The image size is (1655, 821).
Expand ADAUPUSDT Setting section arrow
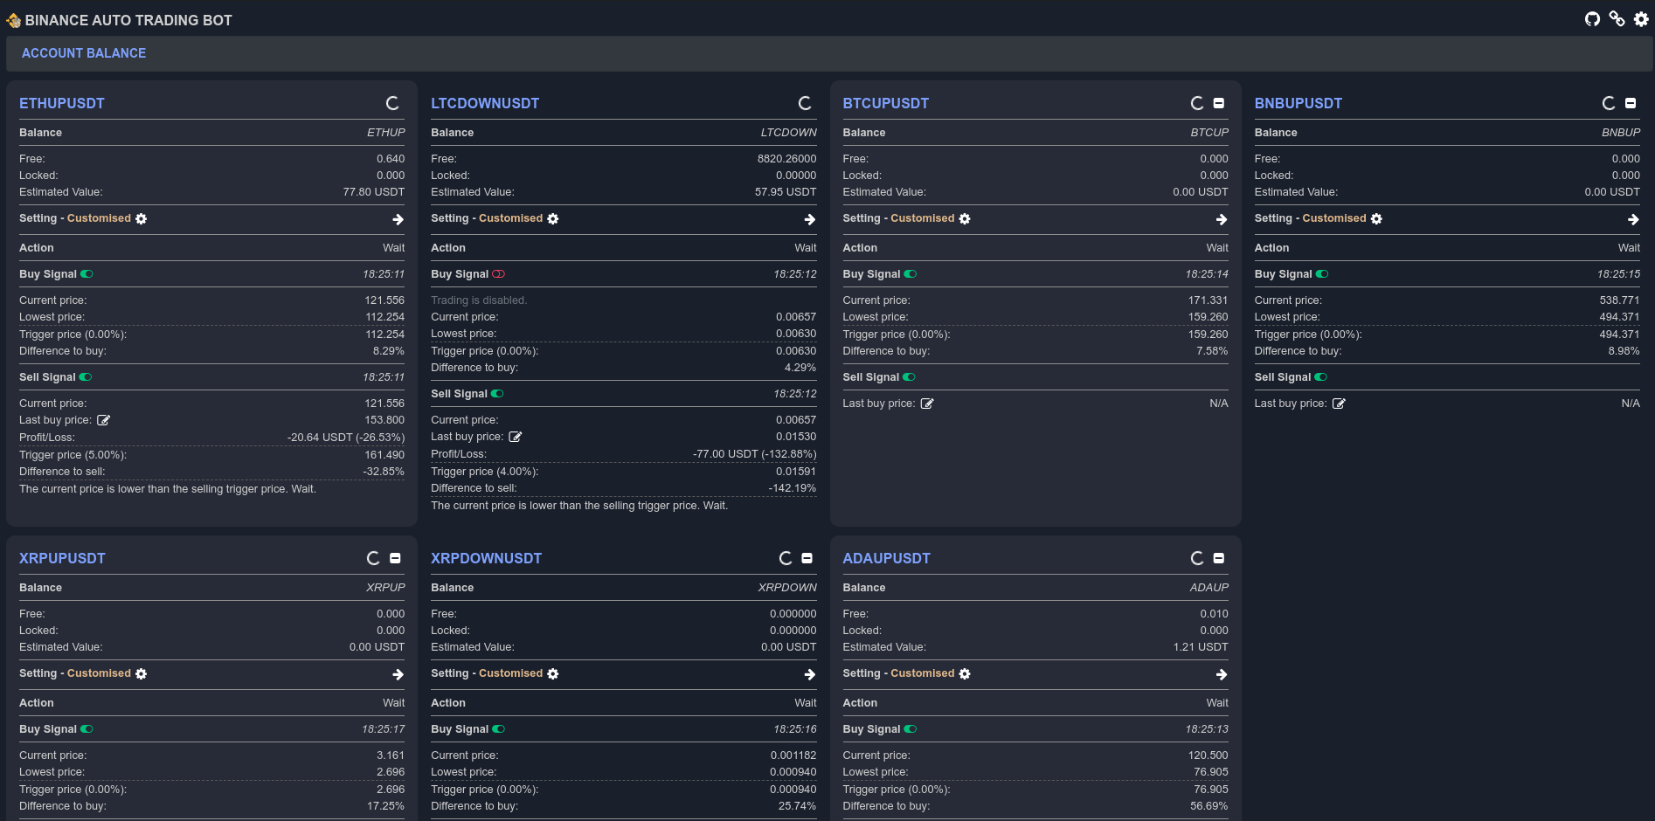[x=1222, y=674]
